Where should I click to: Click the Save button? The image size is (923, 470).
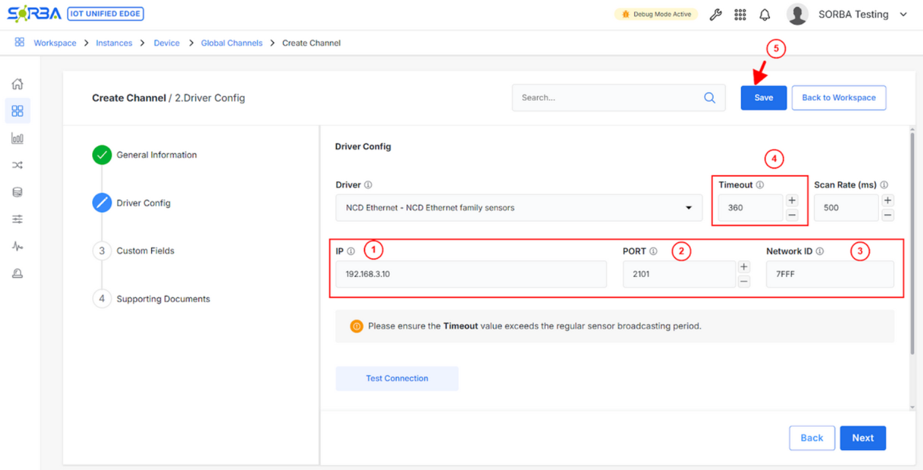click(x=763, y=98)
